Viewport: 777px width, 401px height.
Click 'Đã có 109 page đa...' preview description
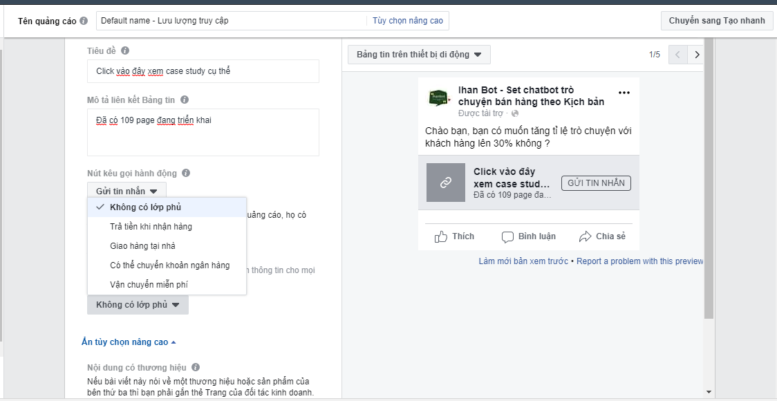(512, 195)
